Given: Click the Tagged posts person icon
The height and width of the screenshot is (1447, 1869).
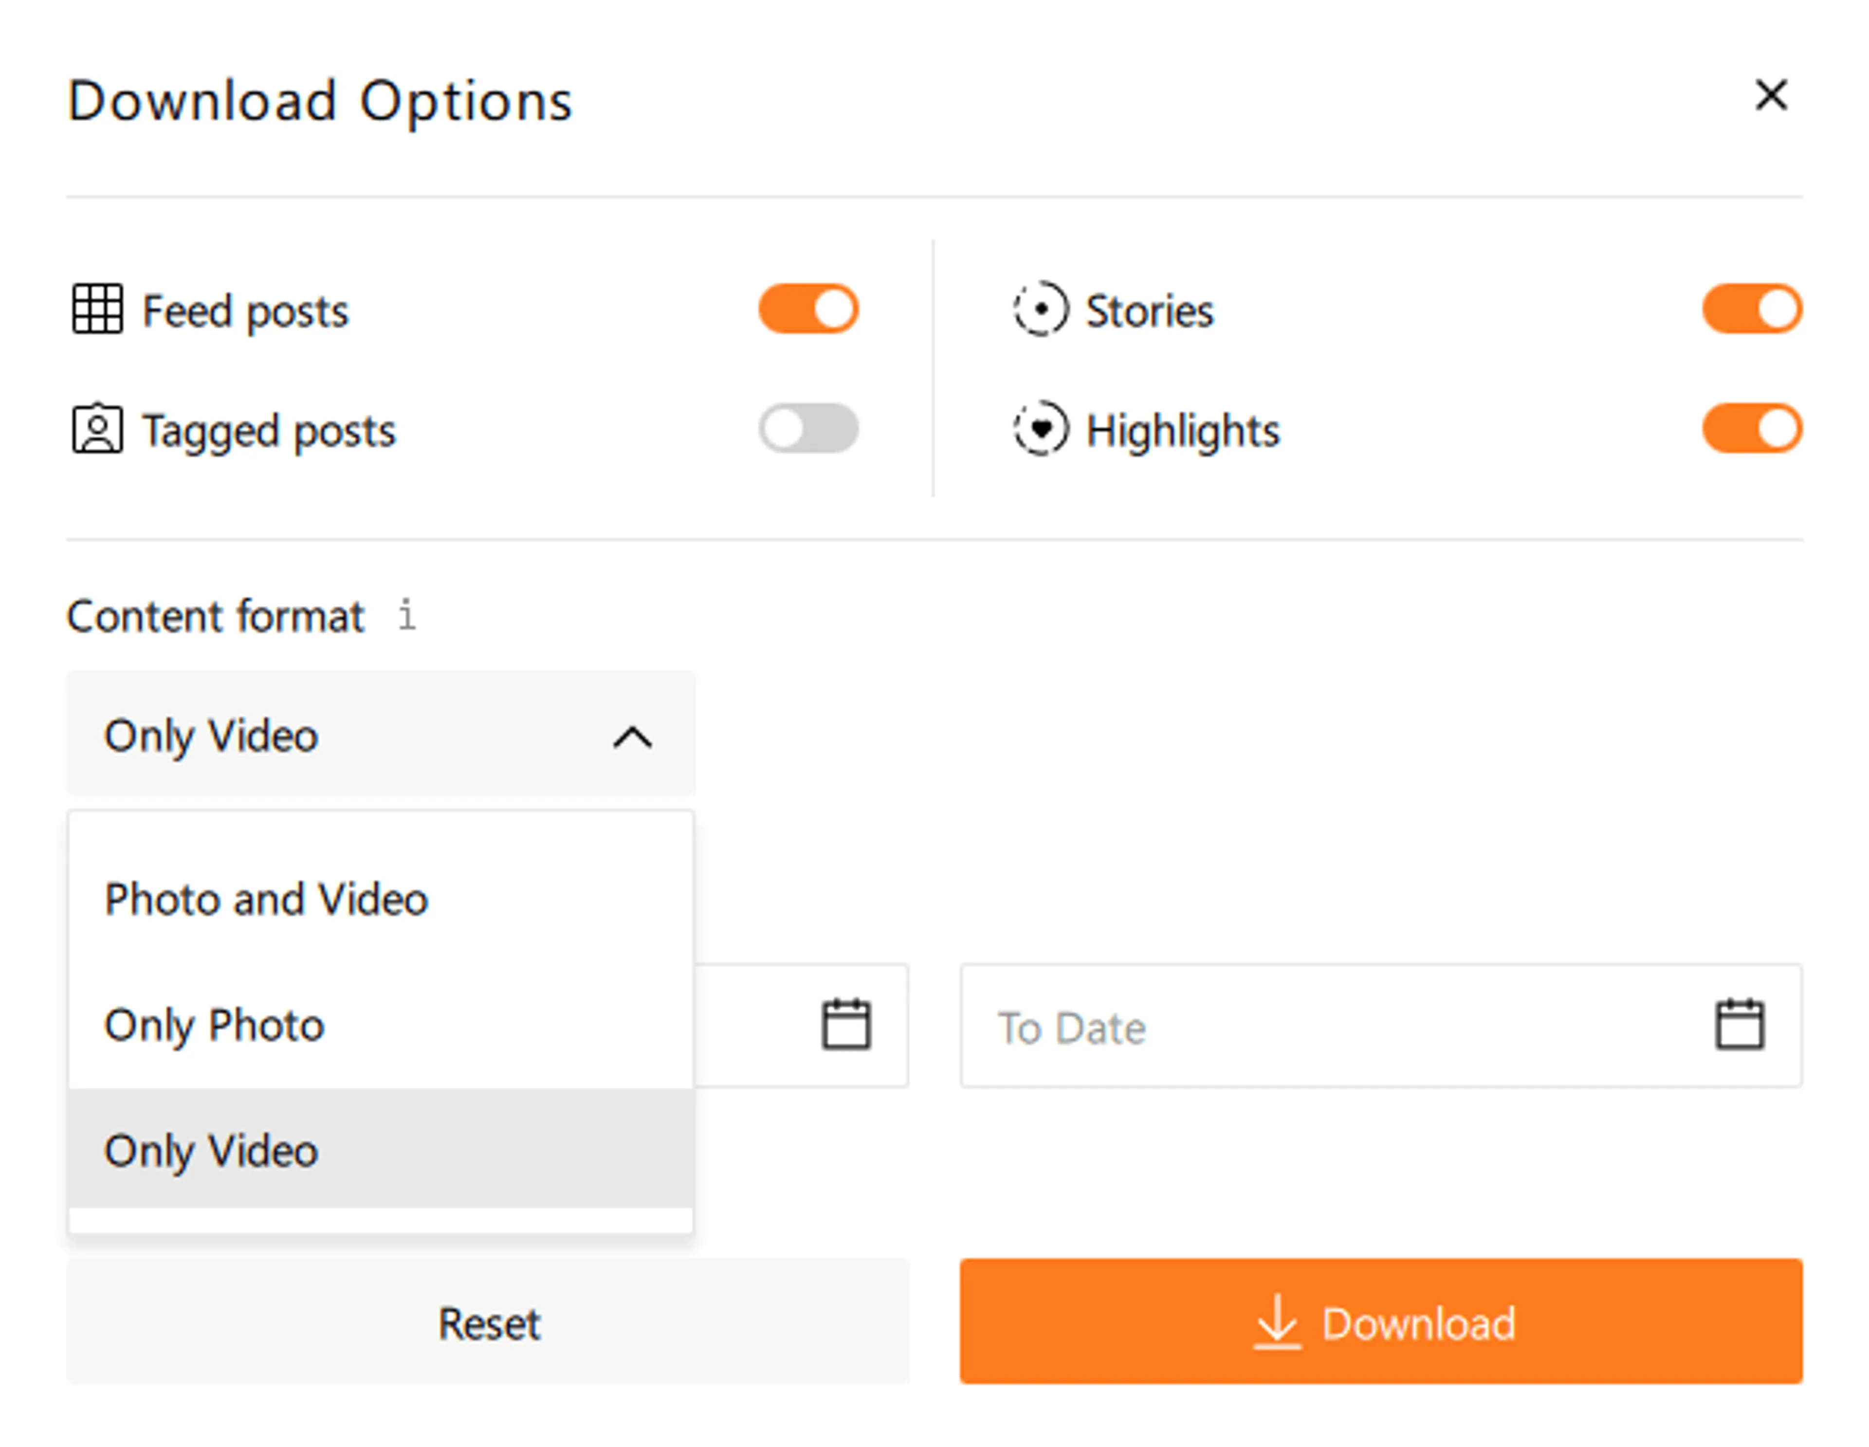Looking at the screenshot, I should click(x=97, y=429).
